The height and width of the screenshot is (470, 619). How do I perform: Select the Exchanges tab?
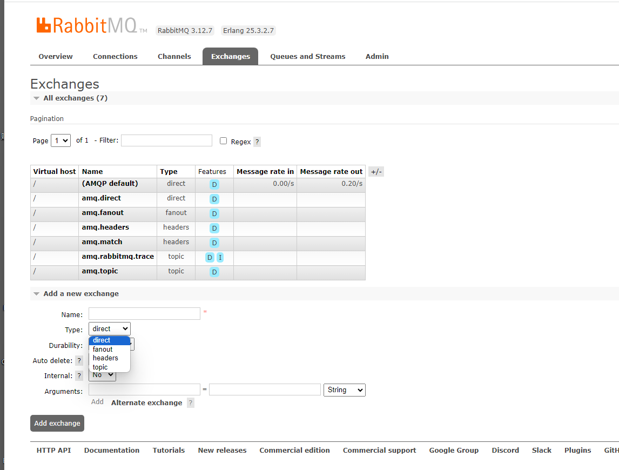(x=231, y=57)
